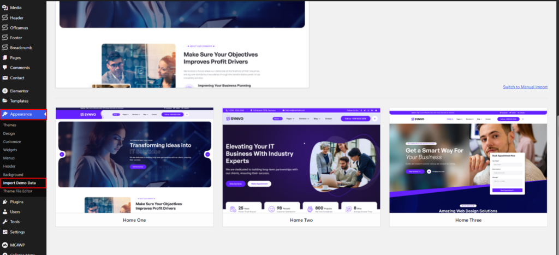Select the Home One demo thumbnail
Screen dimensions: 559x255
pyautogui.click(x=134, y=160)
